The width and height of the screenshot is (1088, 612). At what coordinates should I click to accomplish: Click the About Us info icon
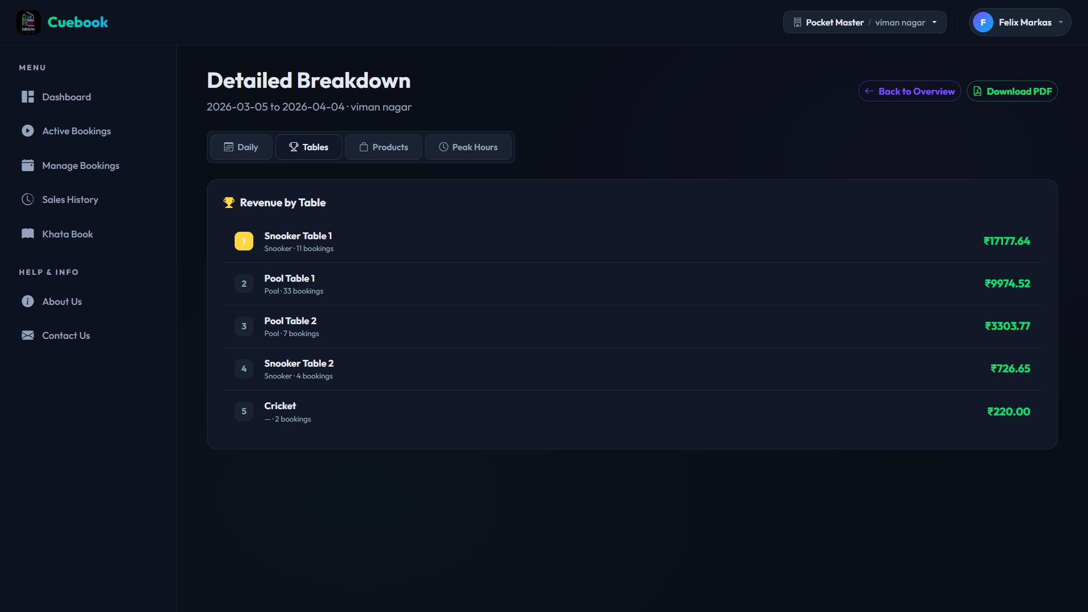click(28, 301)
